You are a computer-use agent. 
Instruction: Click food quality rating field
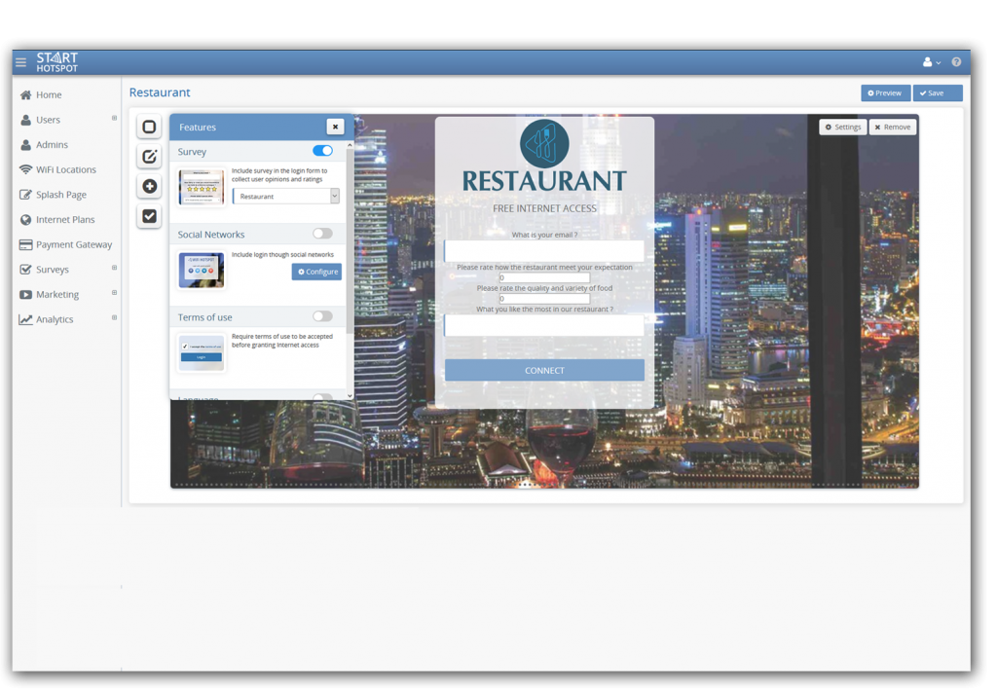(x=544, y=298)
